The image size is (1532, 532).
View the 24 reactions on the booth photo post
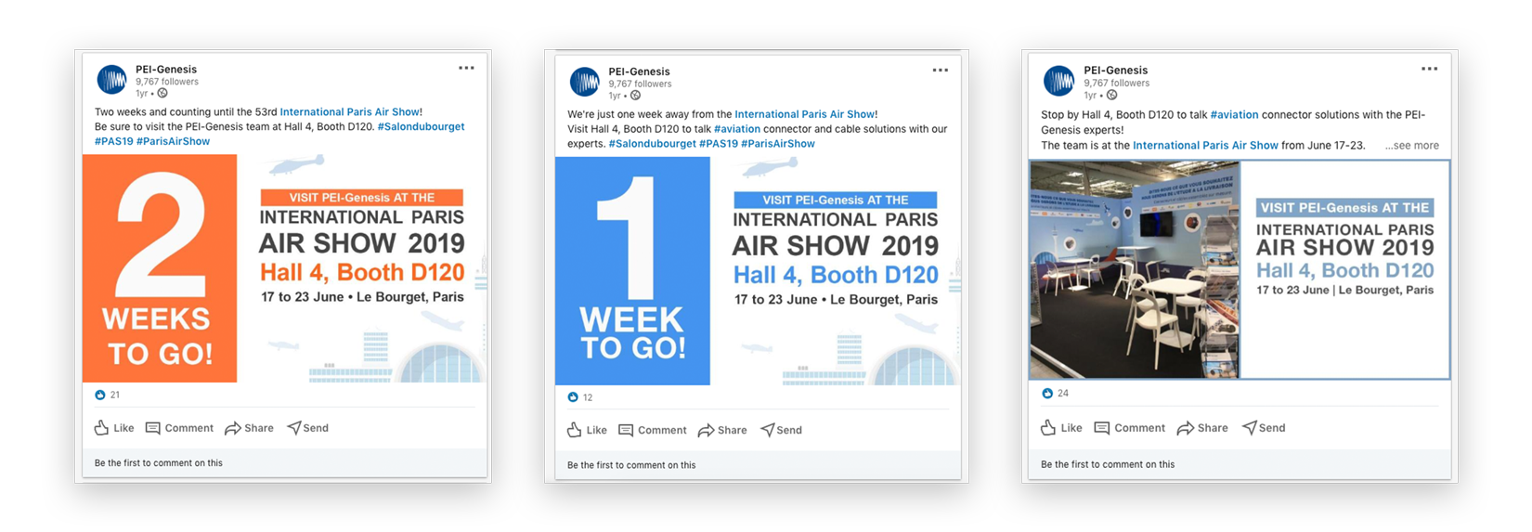click(x=1056, y=394)
